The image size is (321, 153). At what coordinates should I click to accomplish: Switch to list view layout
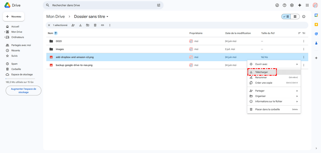click(x=286, y=17)
